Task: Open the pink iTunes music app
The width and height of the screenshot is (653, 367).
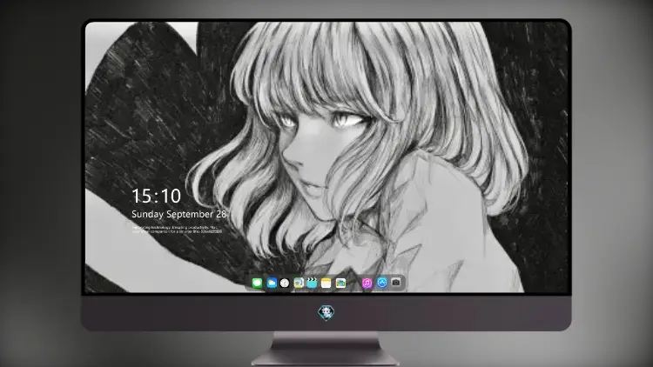Action: [x=367, y=283]
